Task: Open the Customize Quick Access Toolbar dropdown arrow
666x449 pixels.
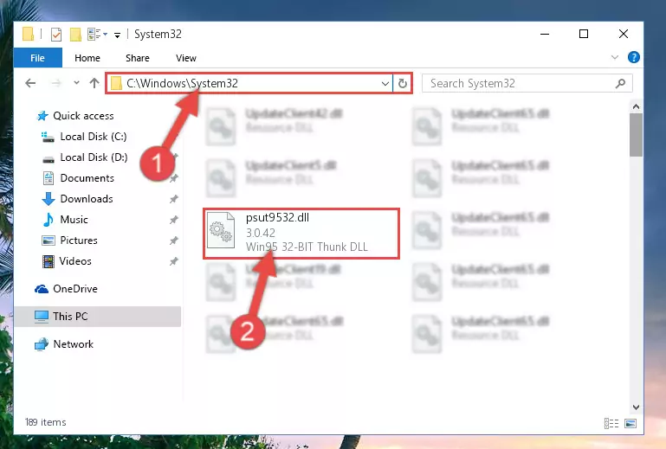Action: [x=117, y=35]
